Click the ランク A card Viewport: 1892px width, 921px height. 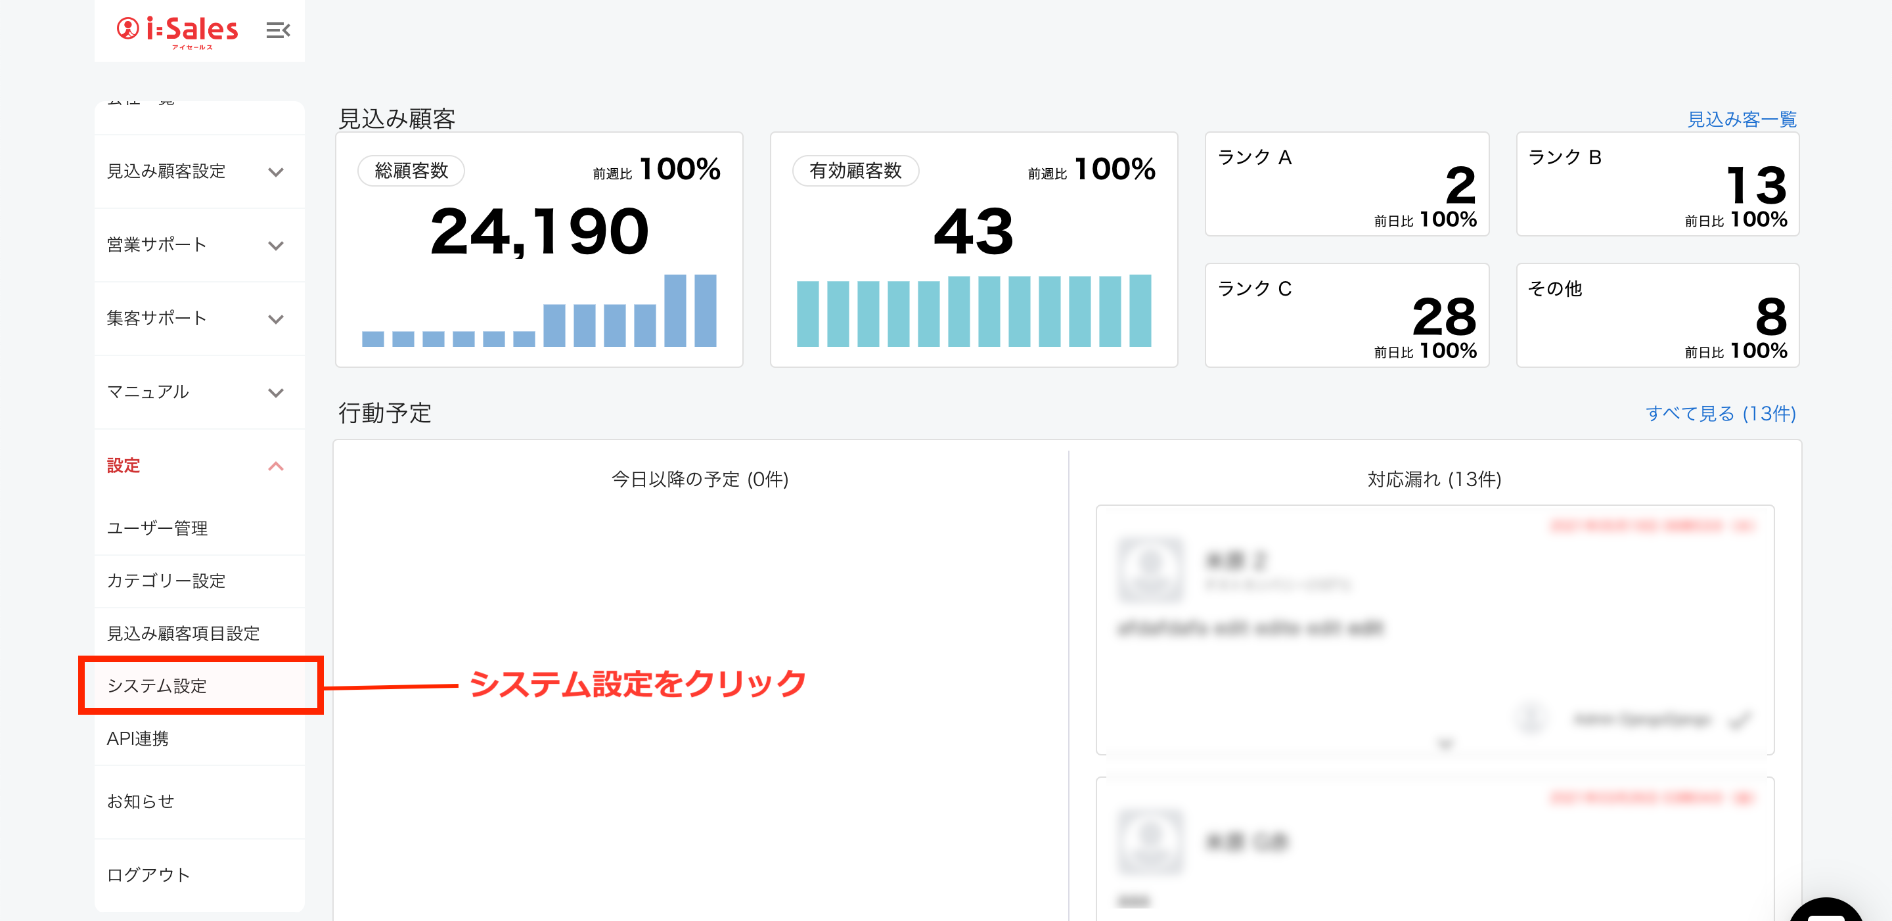[x=1346, y=185]
